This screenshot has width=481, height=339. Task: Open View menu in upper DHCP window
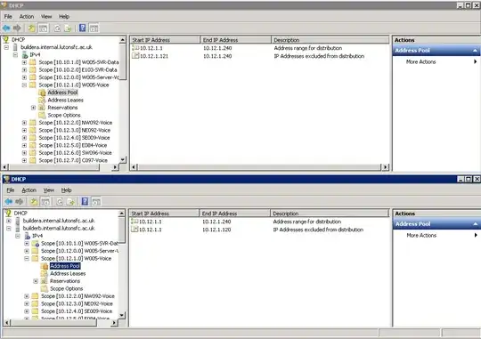pos(46,17)
